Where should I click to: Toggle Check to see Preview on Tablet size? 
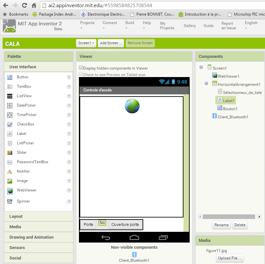pyautogui.click(x=81, y=74)
